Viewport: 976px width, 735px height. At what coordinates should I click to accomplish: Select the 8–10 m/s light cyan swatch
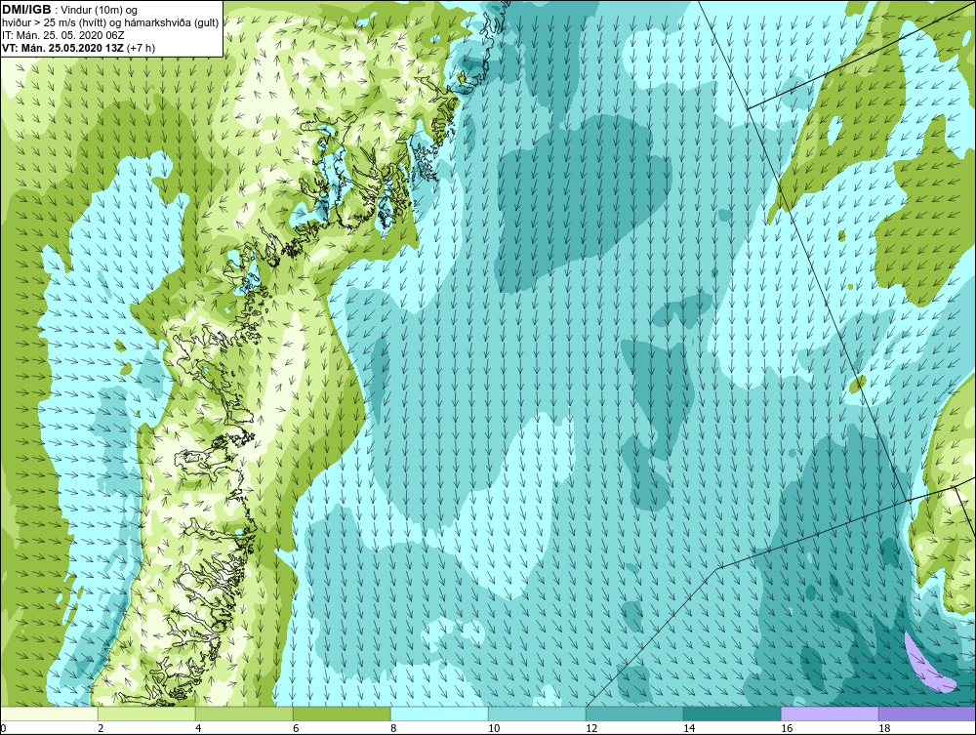tap(439, 714)
